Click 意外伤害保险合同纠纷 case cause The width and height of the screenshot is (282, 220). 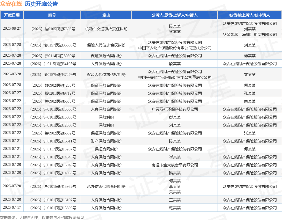coord(106,186)
